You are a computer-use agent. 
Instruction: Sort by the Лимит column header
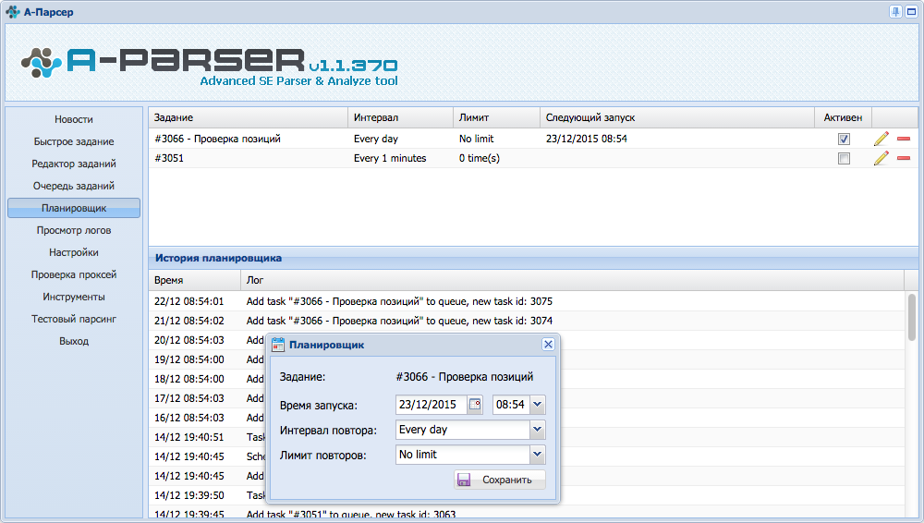(497, 117)
